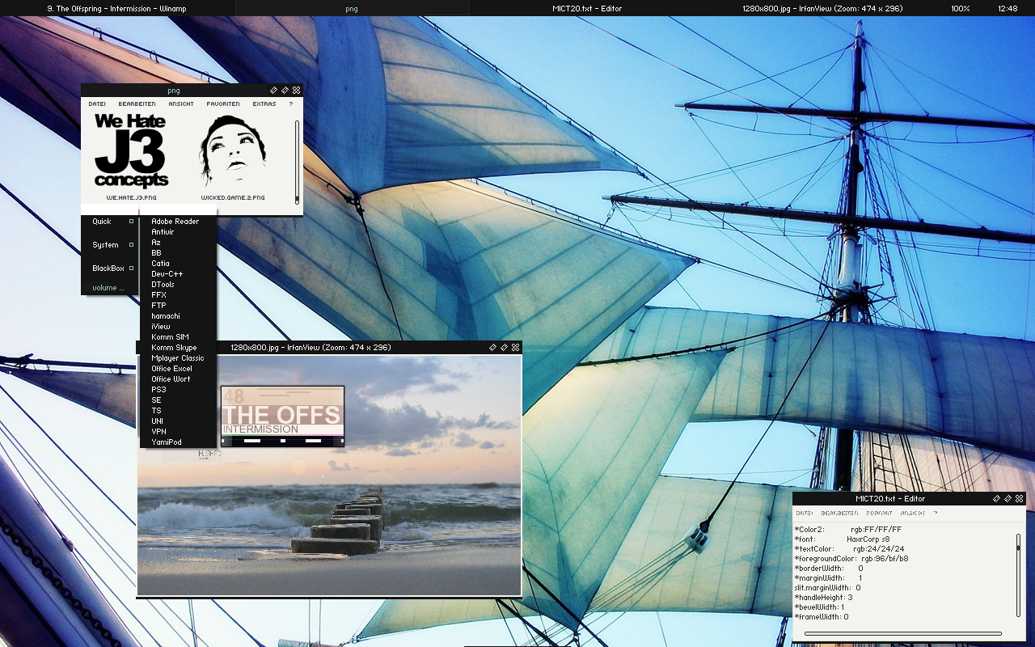Select FFX in the Quick menu

point(179,295)
